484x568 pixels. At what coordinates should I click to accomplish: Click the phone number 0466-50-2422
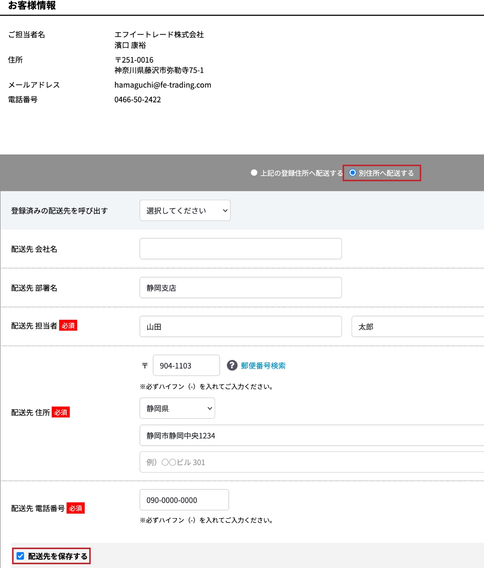138,99
